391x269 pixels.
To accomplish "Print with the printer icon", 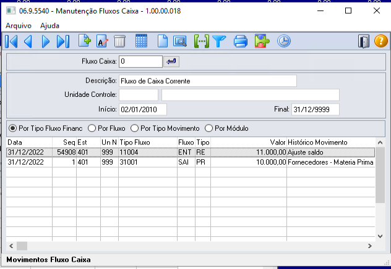I will (241, 41).
